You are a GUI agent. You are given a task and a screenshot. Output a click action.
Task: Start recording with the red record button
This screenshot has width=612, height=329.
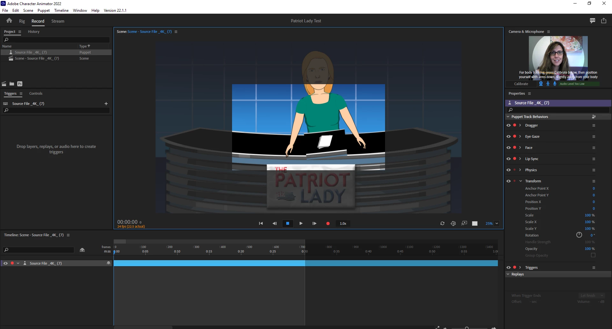coord(328,223)
